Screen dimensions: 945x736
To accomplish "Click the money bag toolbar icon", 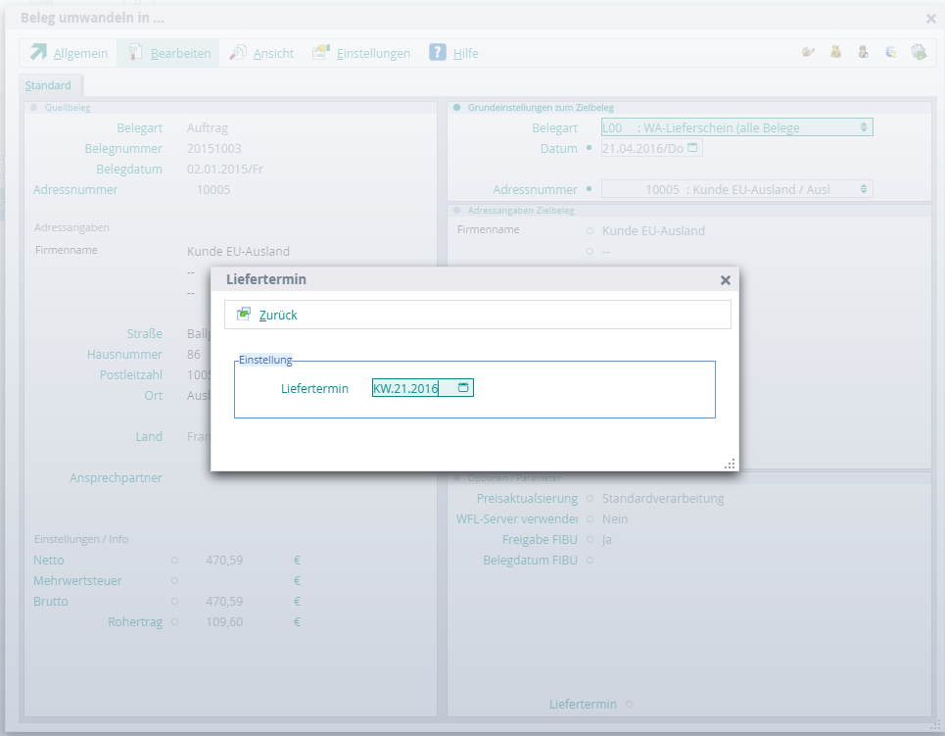I will tap(835, 53).
